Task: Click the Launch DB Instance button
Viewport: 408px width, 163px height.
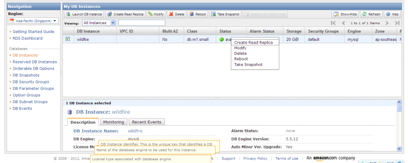Action: [84, 14]
